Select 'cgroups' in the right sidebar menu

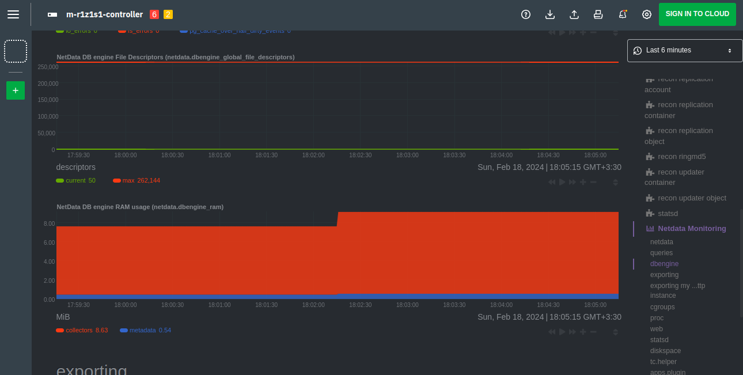coord(662,307)
